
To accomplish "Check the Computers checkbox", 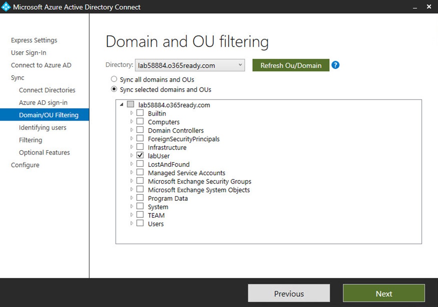I will point(140,121).
